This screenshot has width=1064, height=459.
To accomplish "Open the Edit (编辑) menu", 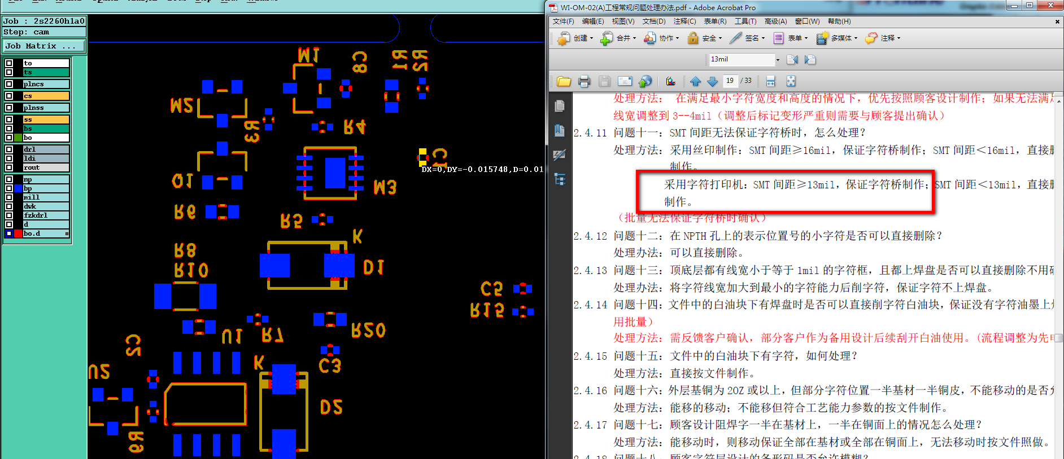I will (x=593, y=21).
